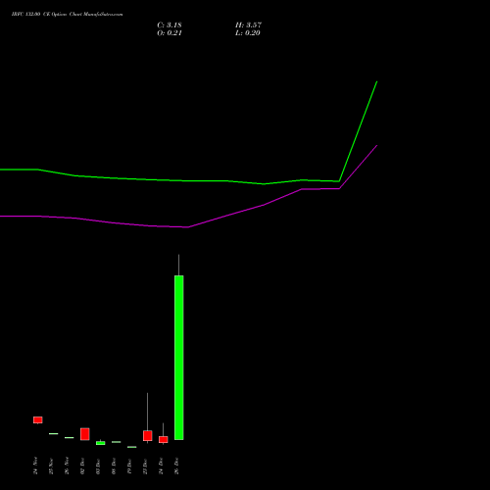Click the close value 'C: 3.18'

(170, 25)
